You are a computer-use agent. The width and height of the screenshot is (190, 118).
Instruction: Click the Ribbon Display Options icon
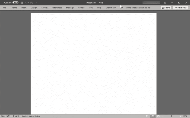click(165, 3)
